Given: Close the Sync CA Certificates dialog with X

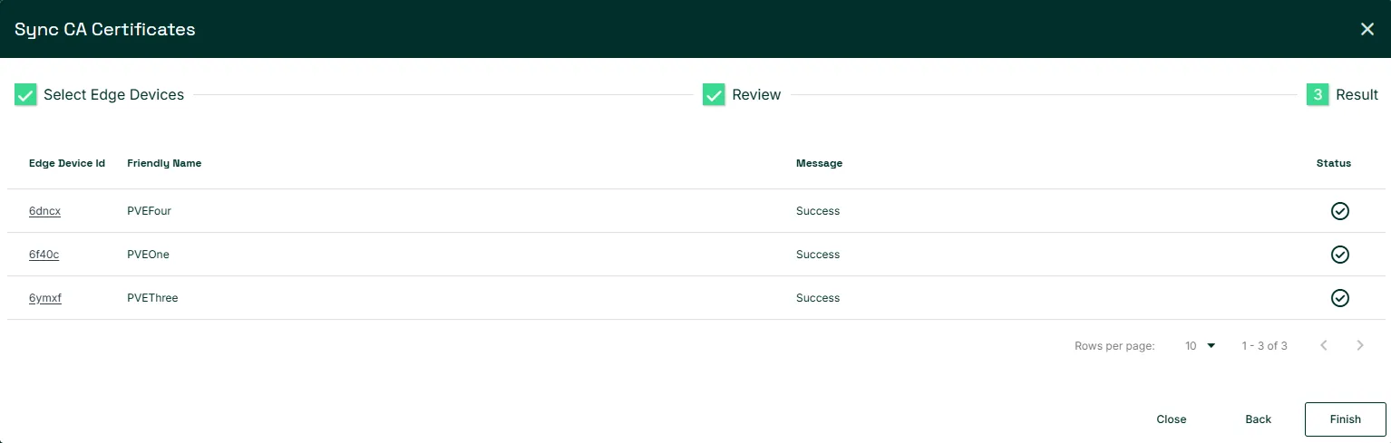Looking at the screenshot, I should point(1367,29).
